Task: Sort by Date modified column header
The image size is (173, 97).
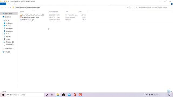Action: [54, 12]
